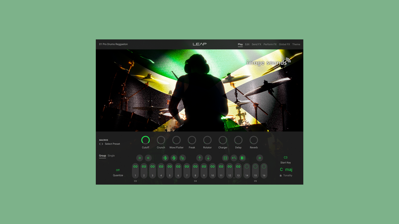Click the Freak macro knob
Screen dimensions: 399x224
point(192,140)
